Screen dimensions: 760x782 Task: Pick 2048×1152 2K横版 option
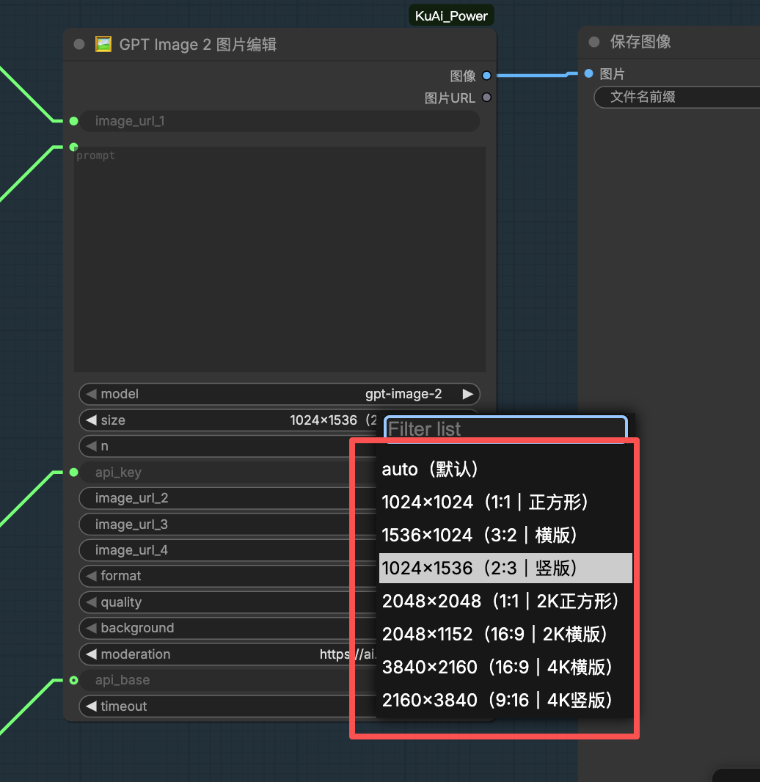pyautogui.click(x=505, y=634)
